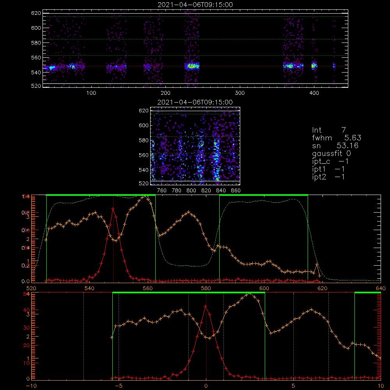
Task: Click the thick green bar spanning 525–562
Action: [x=101, y=195]
